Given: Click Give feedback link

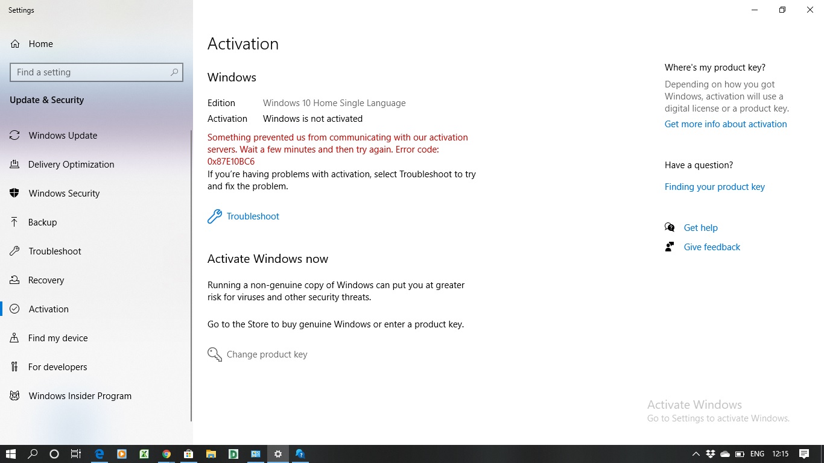Looking at the screenshot, I should click(712, 247).
